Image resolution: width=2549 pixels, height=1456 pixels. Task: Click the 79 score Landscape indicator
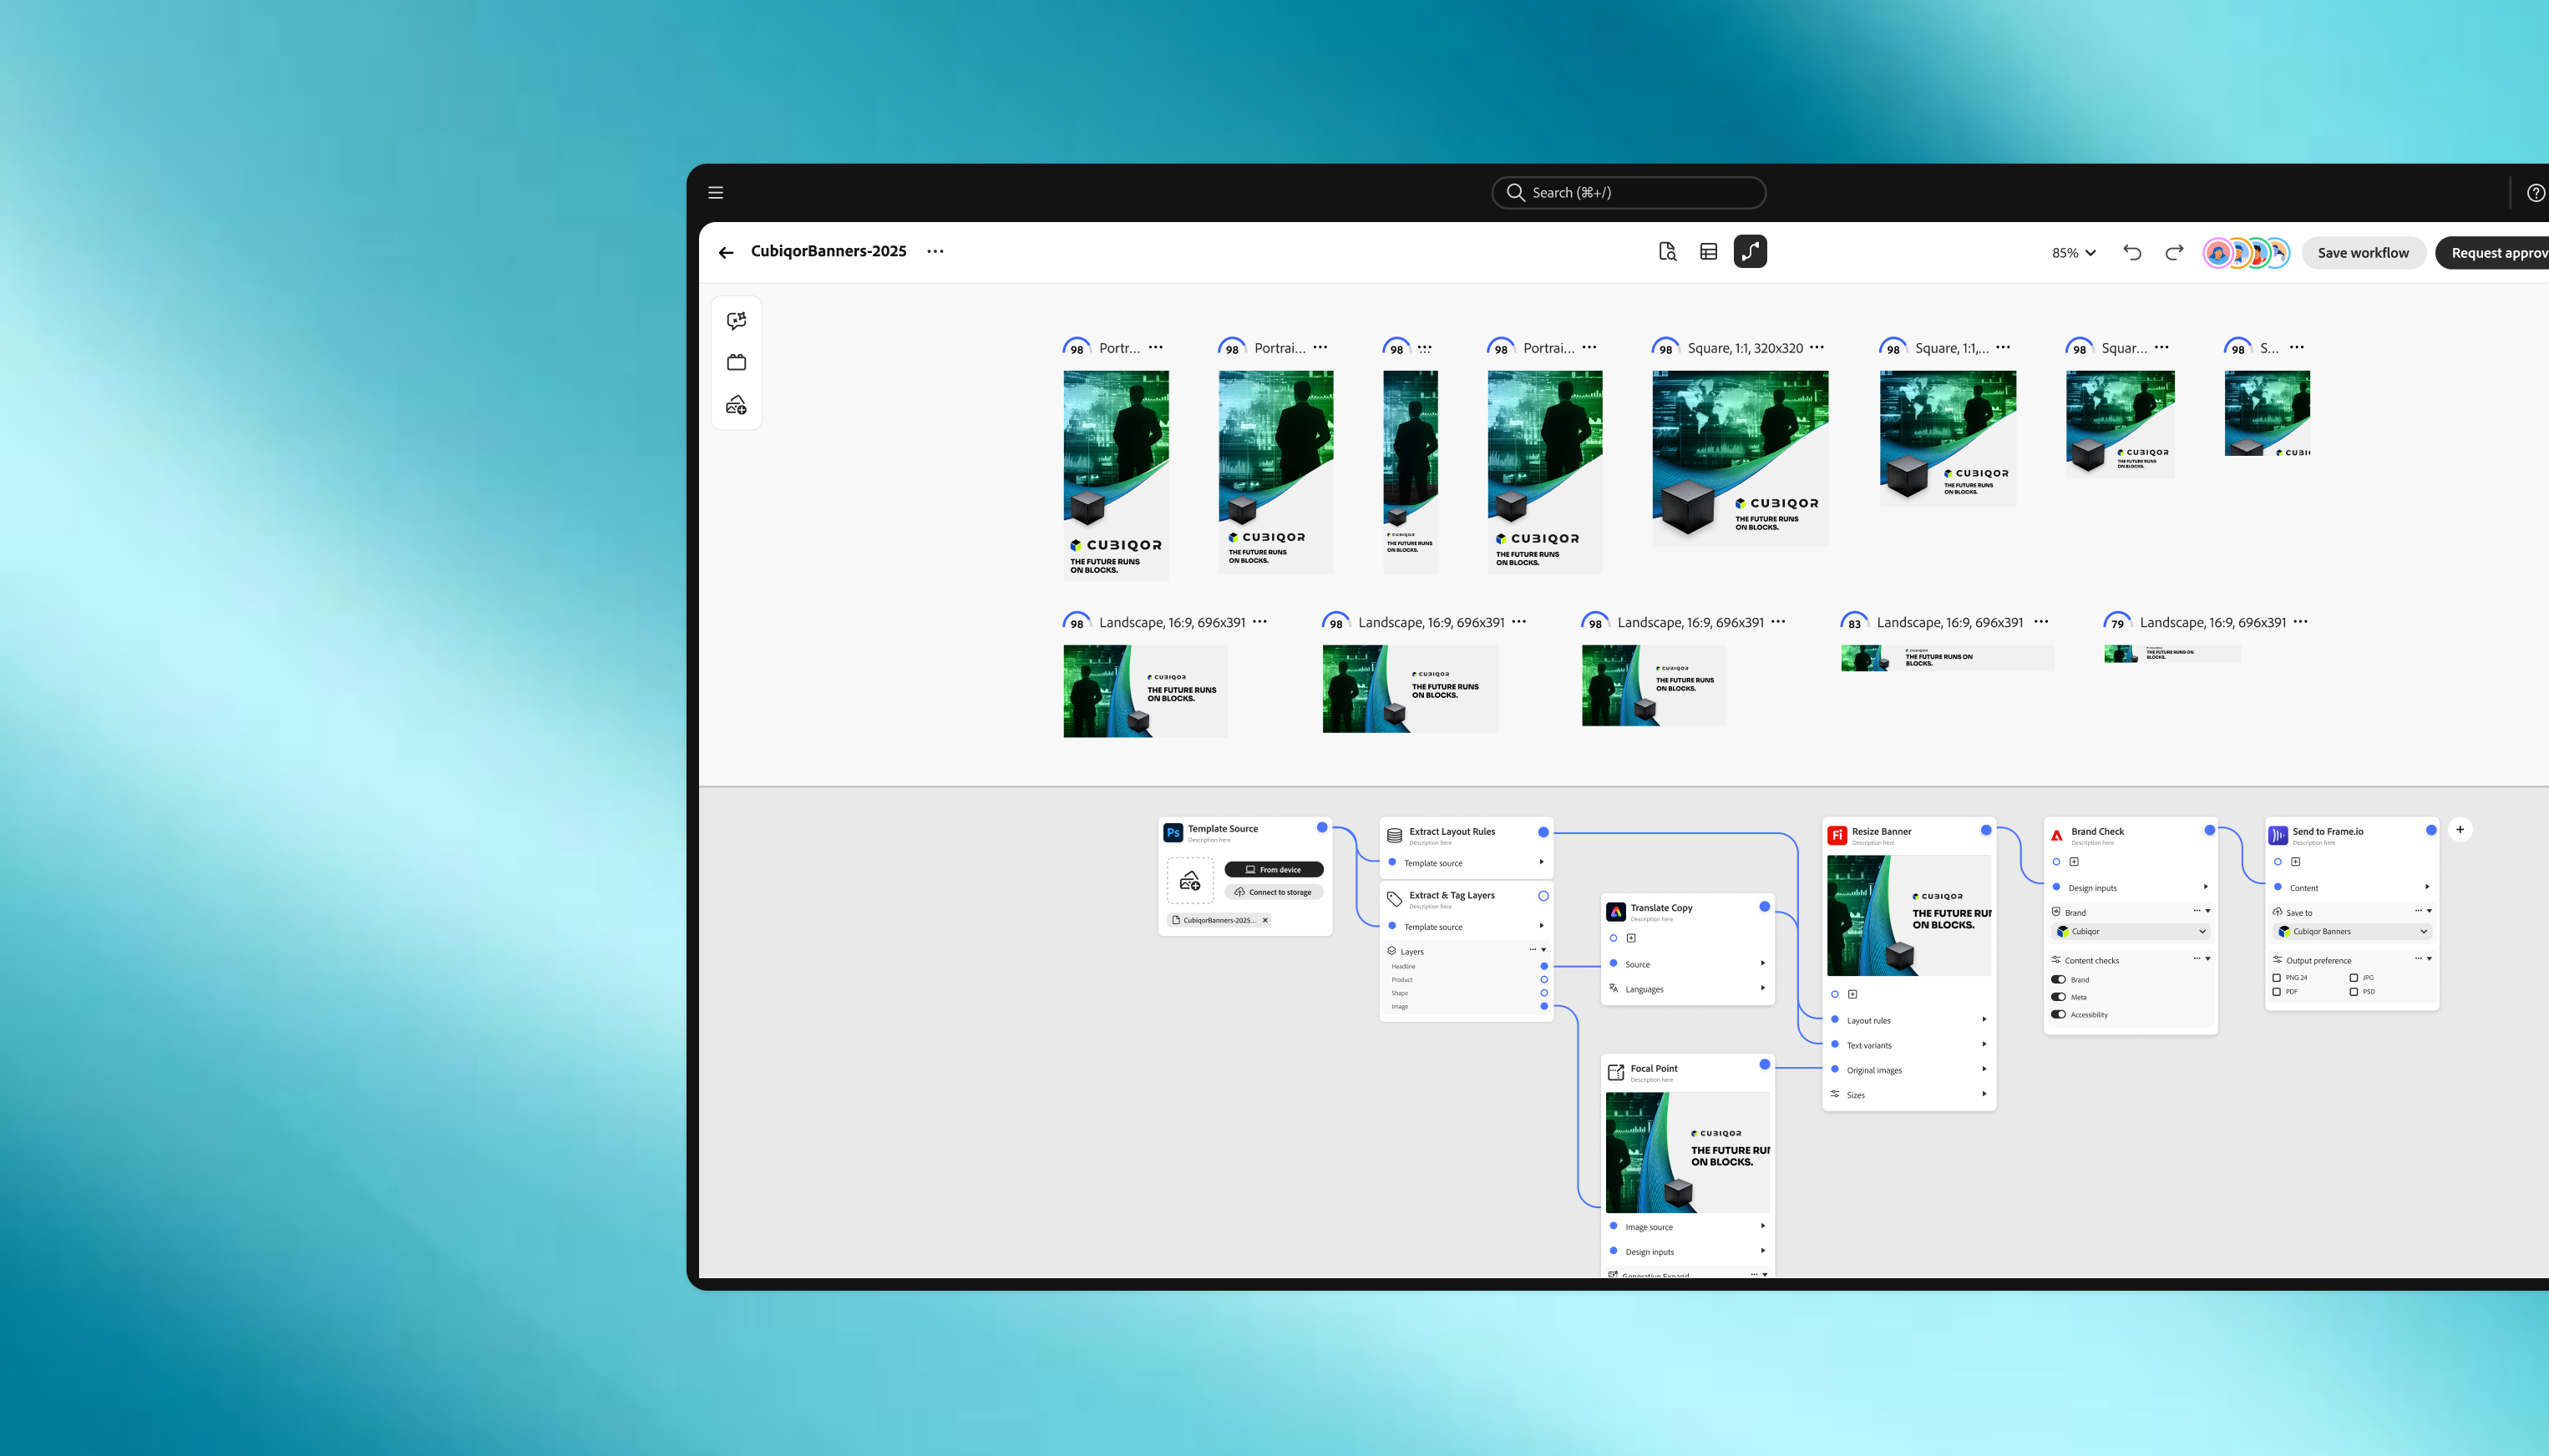pos(2117,623)
